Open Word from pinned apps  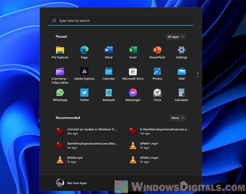(109, 52)
